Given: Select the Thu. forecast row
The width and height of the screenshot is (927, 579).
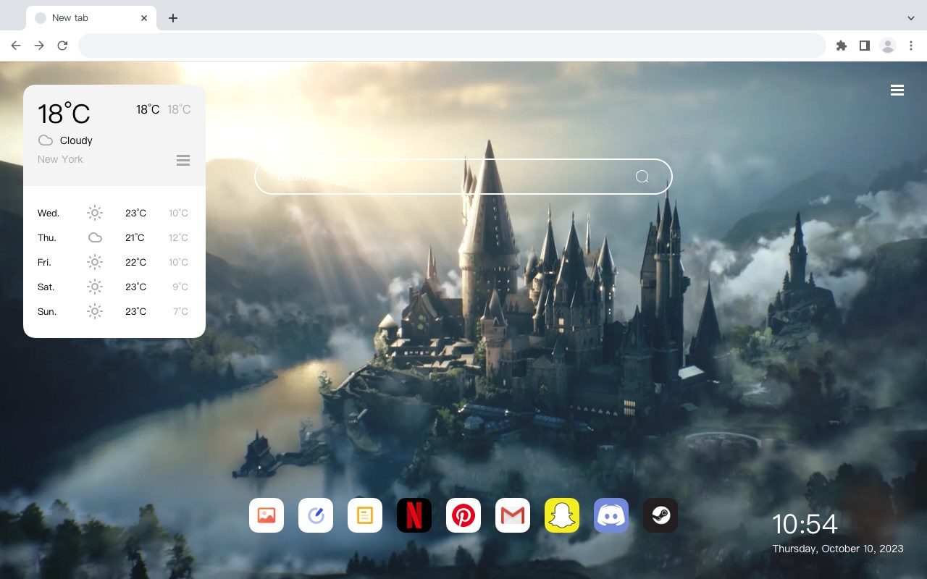Looking at the screenshot, I should point(114,237).
